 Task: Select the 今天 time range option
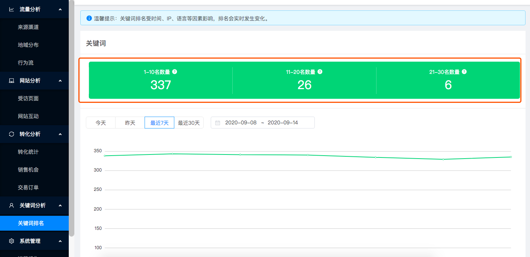101,123
